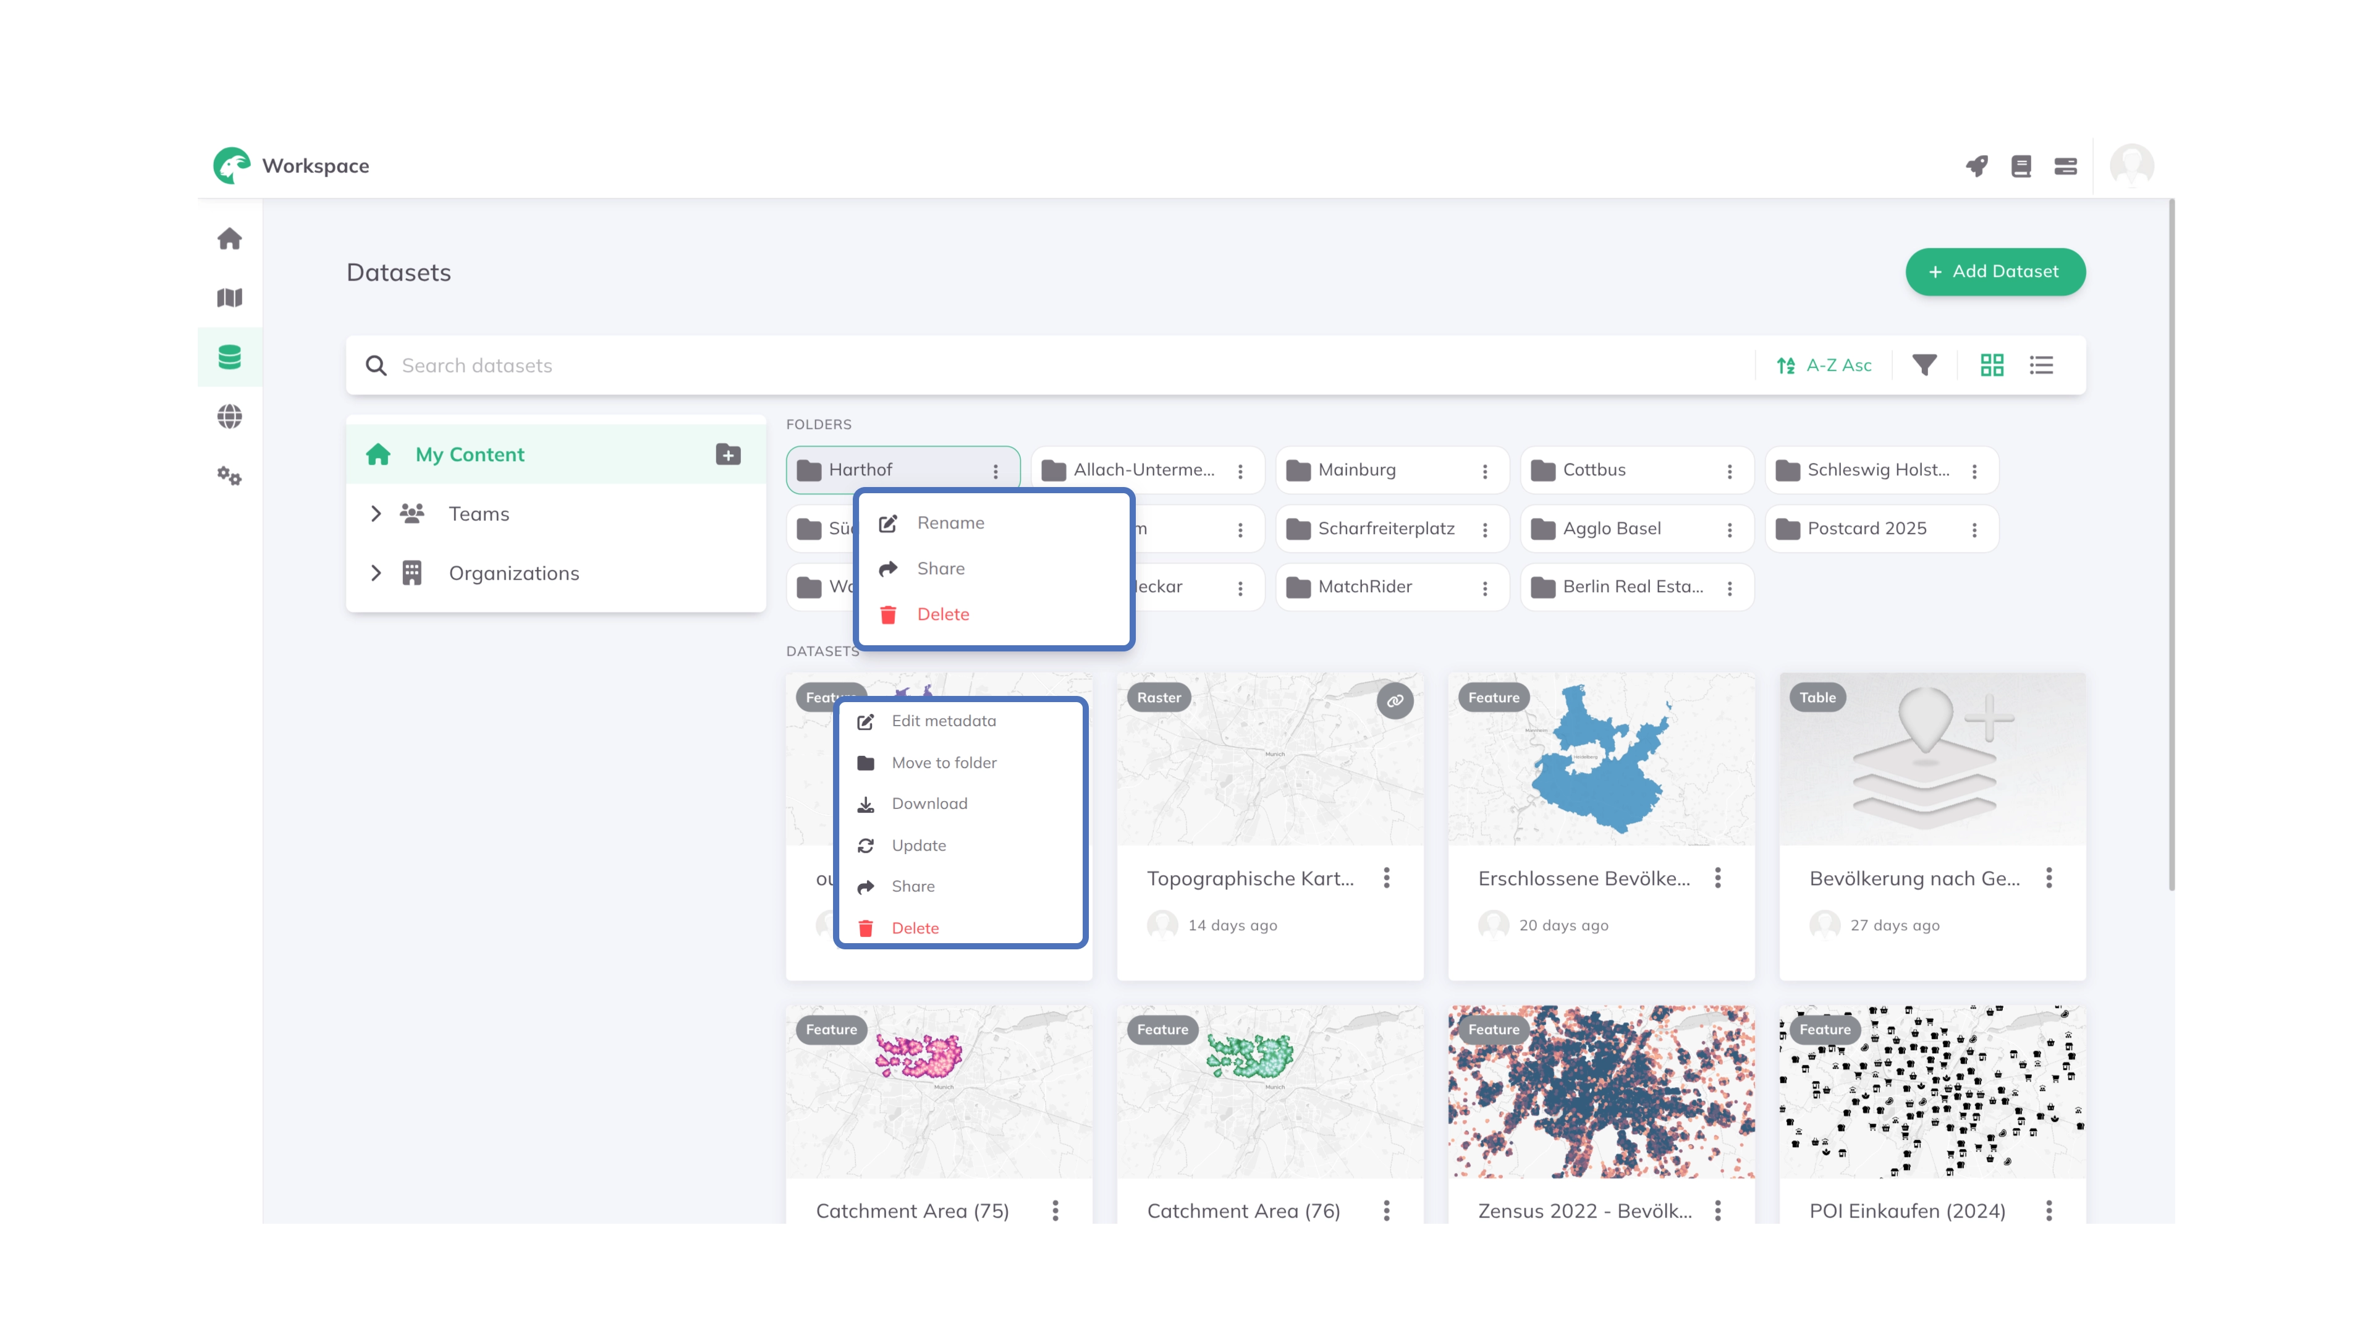Screen dimensions: 2373x1335
Task: Expand the Teams tree node
Action: point(376,513)
